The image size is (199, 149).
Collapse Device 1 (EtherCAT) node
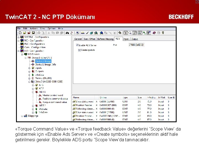pyautogui.click(x=26, y=58)
